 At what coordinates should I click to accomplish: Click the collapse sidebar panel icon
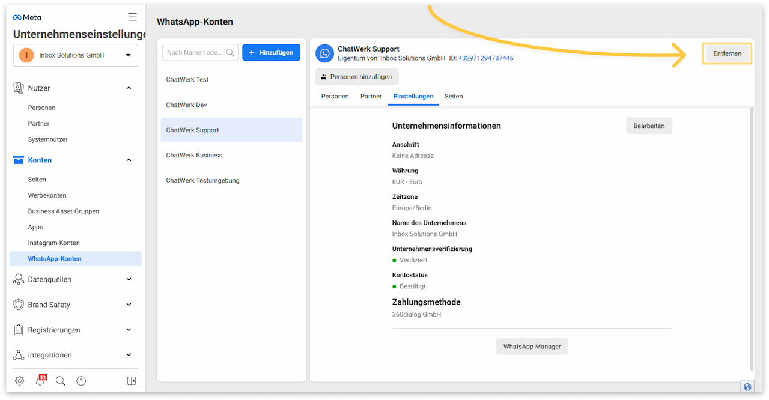point(132,381)
